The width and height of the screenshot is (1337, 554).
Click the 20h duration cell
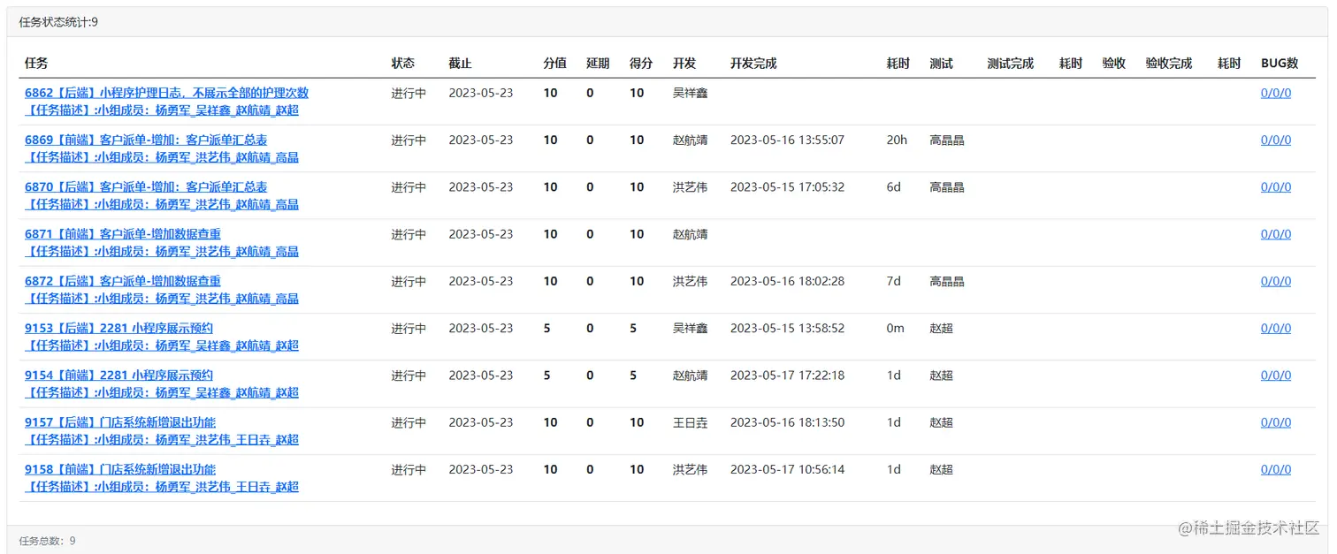tap(897, 140)
